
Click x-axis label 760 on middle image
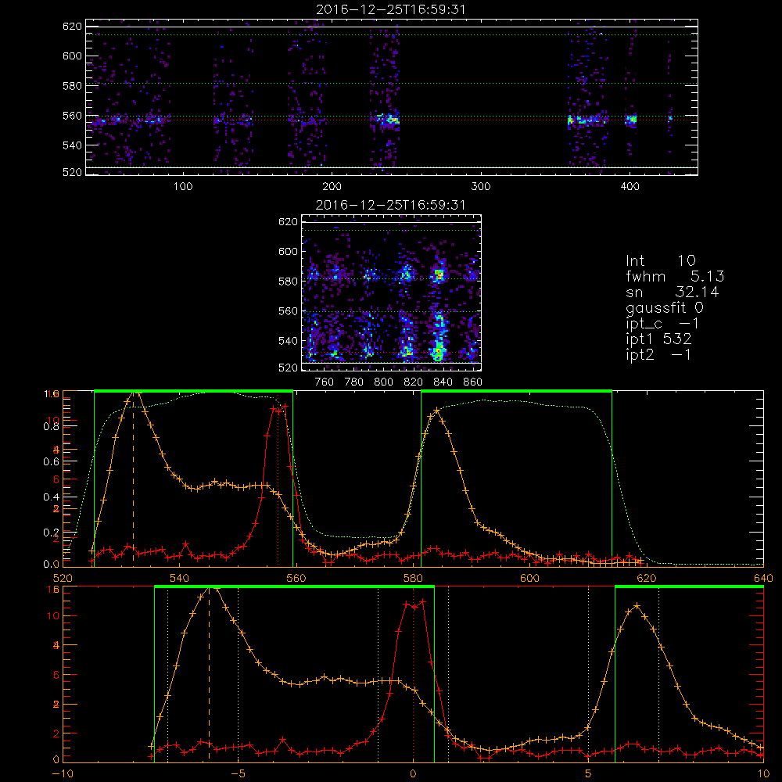coord(325,382)
